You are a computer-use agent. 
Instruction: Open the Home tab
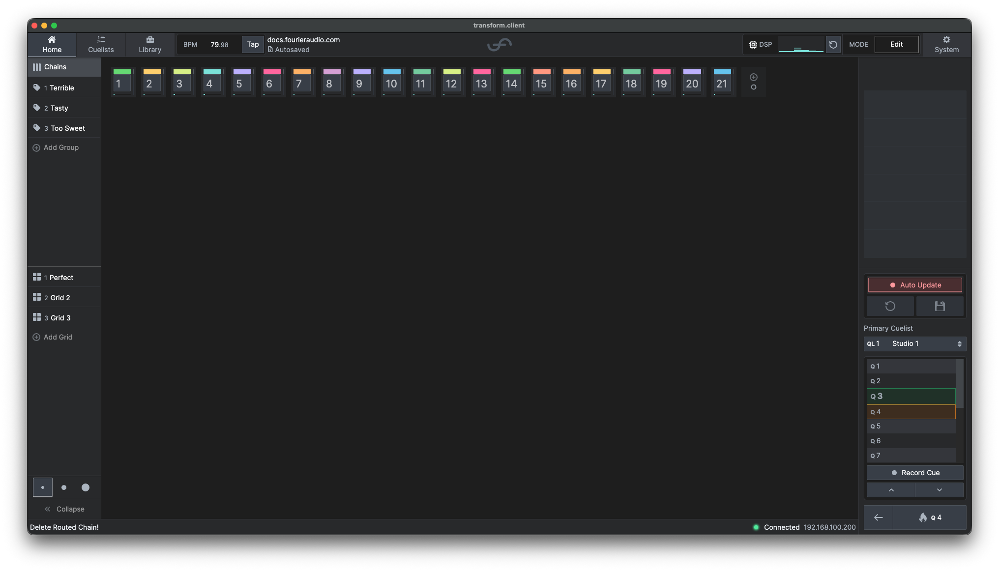[x=52, y=44]
